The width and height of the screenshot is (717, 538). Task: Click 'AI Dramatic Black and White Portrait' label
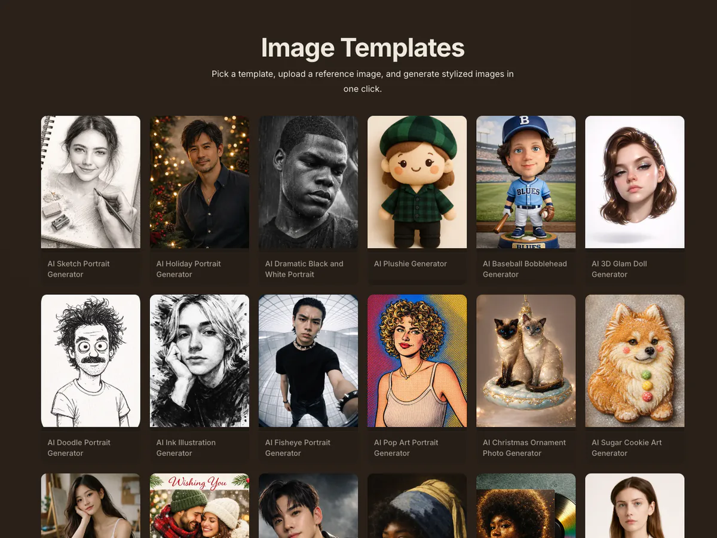tap(304, 269)
